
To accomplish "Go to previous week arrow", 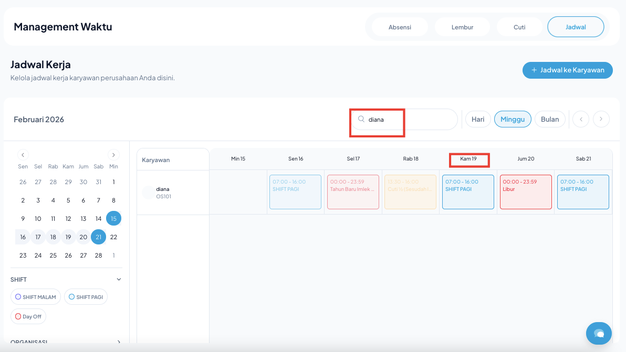I will tap(581, 119).
